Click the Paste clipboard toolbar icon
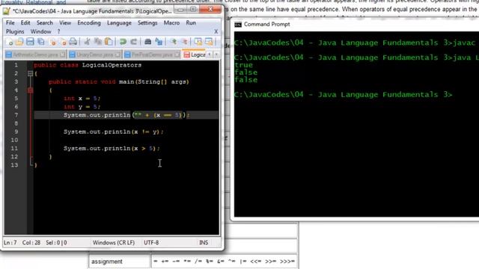 pos(108,42)
